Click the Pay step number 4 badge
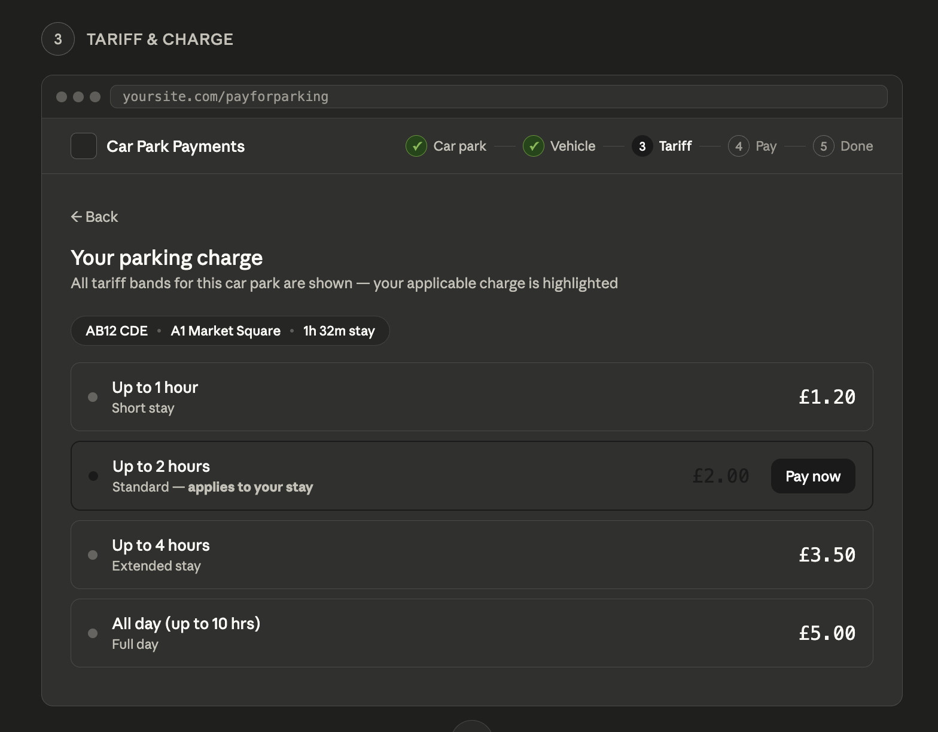The width and height of the screenshot is (938, 732). [739, 146]
